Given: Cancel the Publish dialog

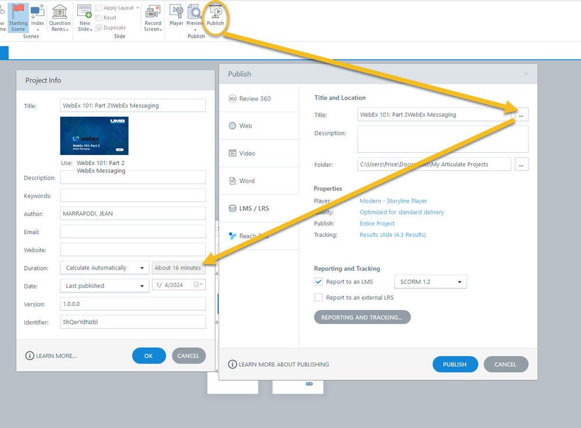Looking at the screenshot, I should (506, 364).
